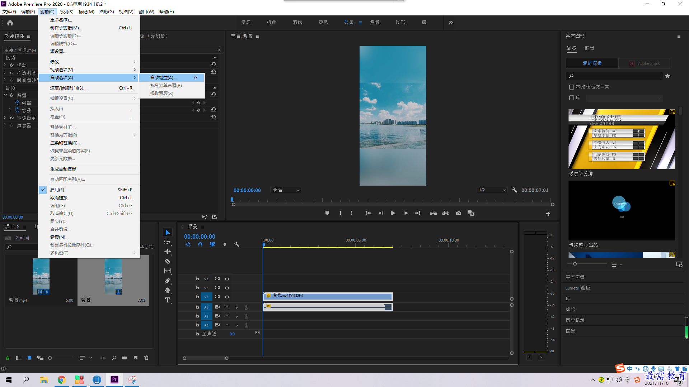689x387 pixels.
Task: Step forward one frame
Action: [406, 213]
